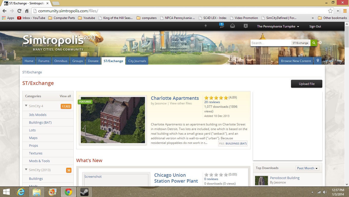This screenshot has width=349, height=197.
Task: Open the messages envelope icon
Action: 232,26
